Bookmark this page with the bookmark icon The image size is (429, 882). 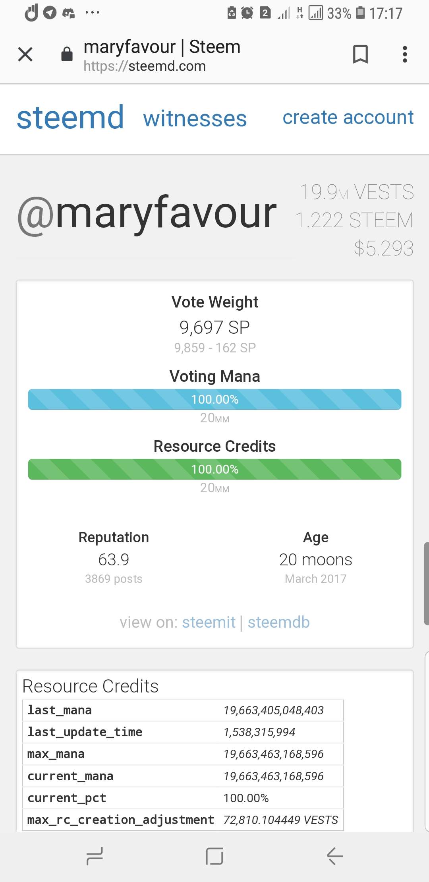coord(360,54)
